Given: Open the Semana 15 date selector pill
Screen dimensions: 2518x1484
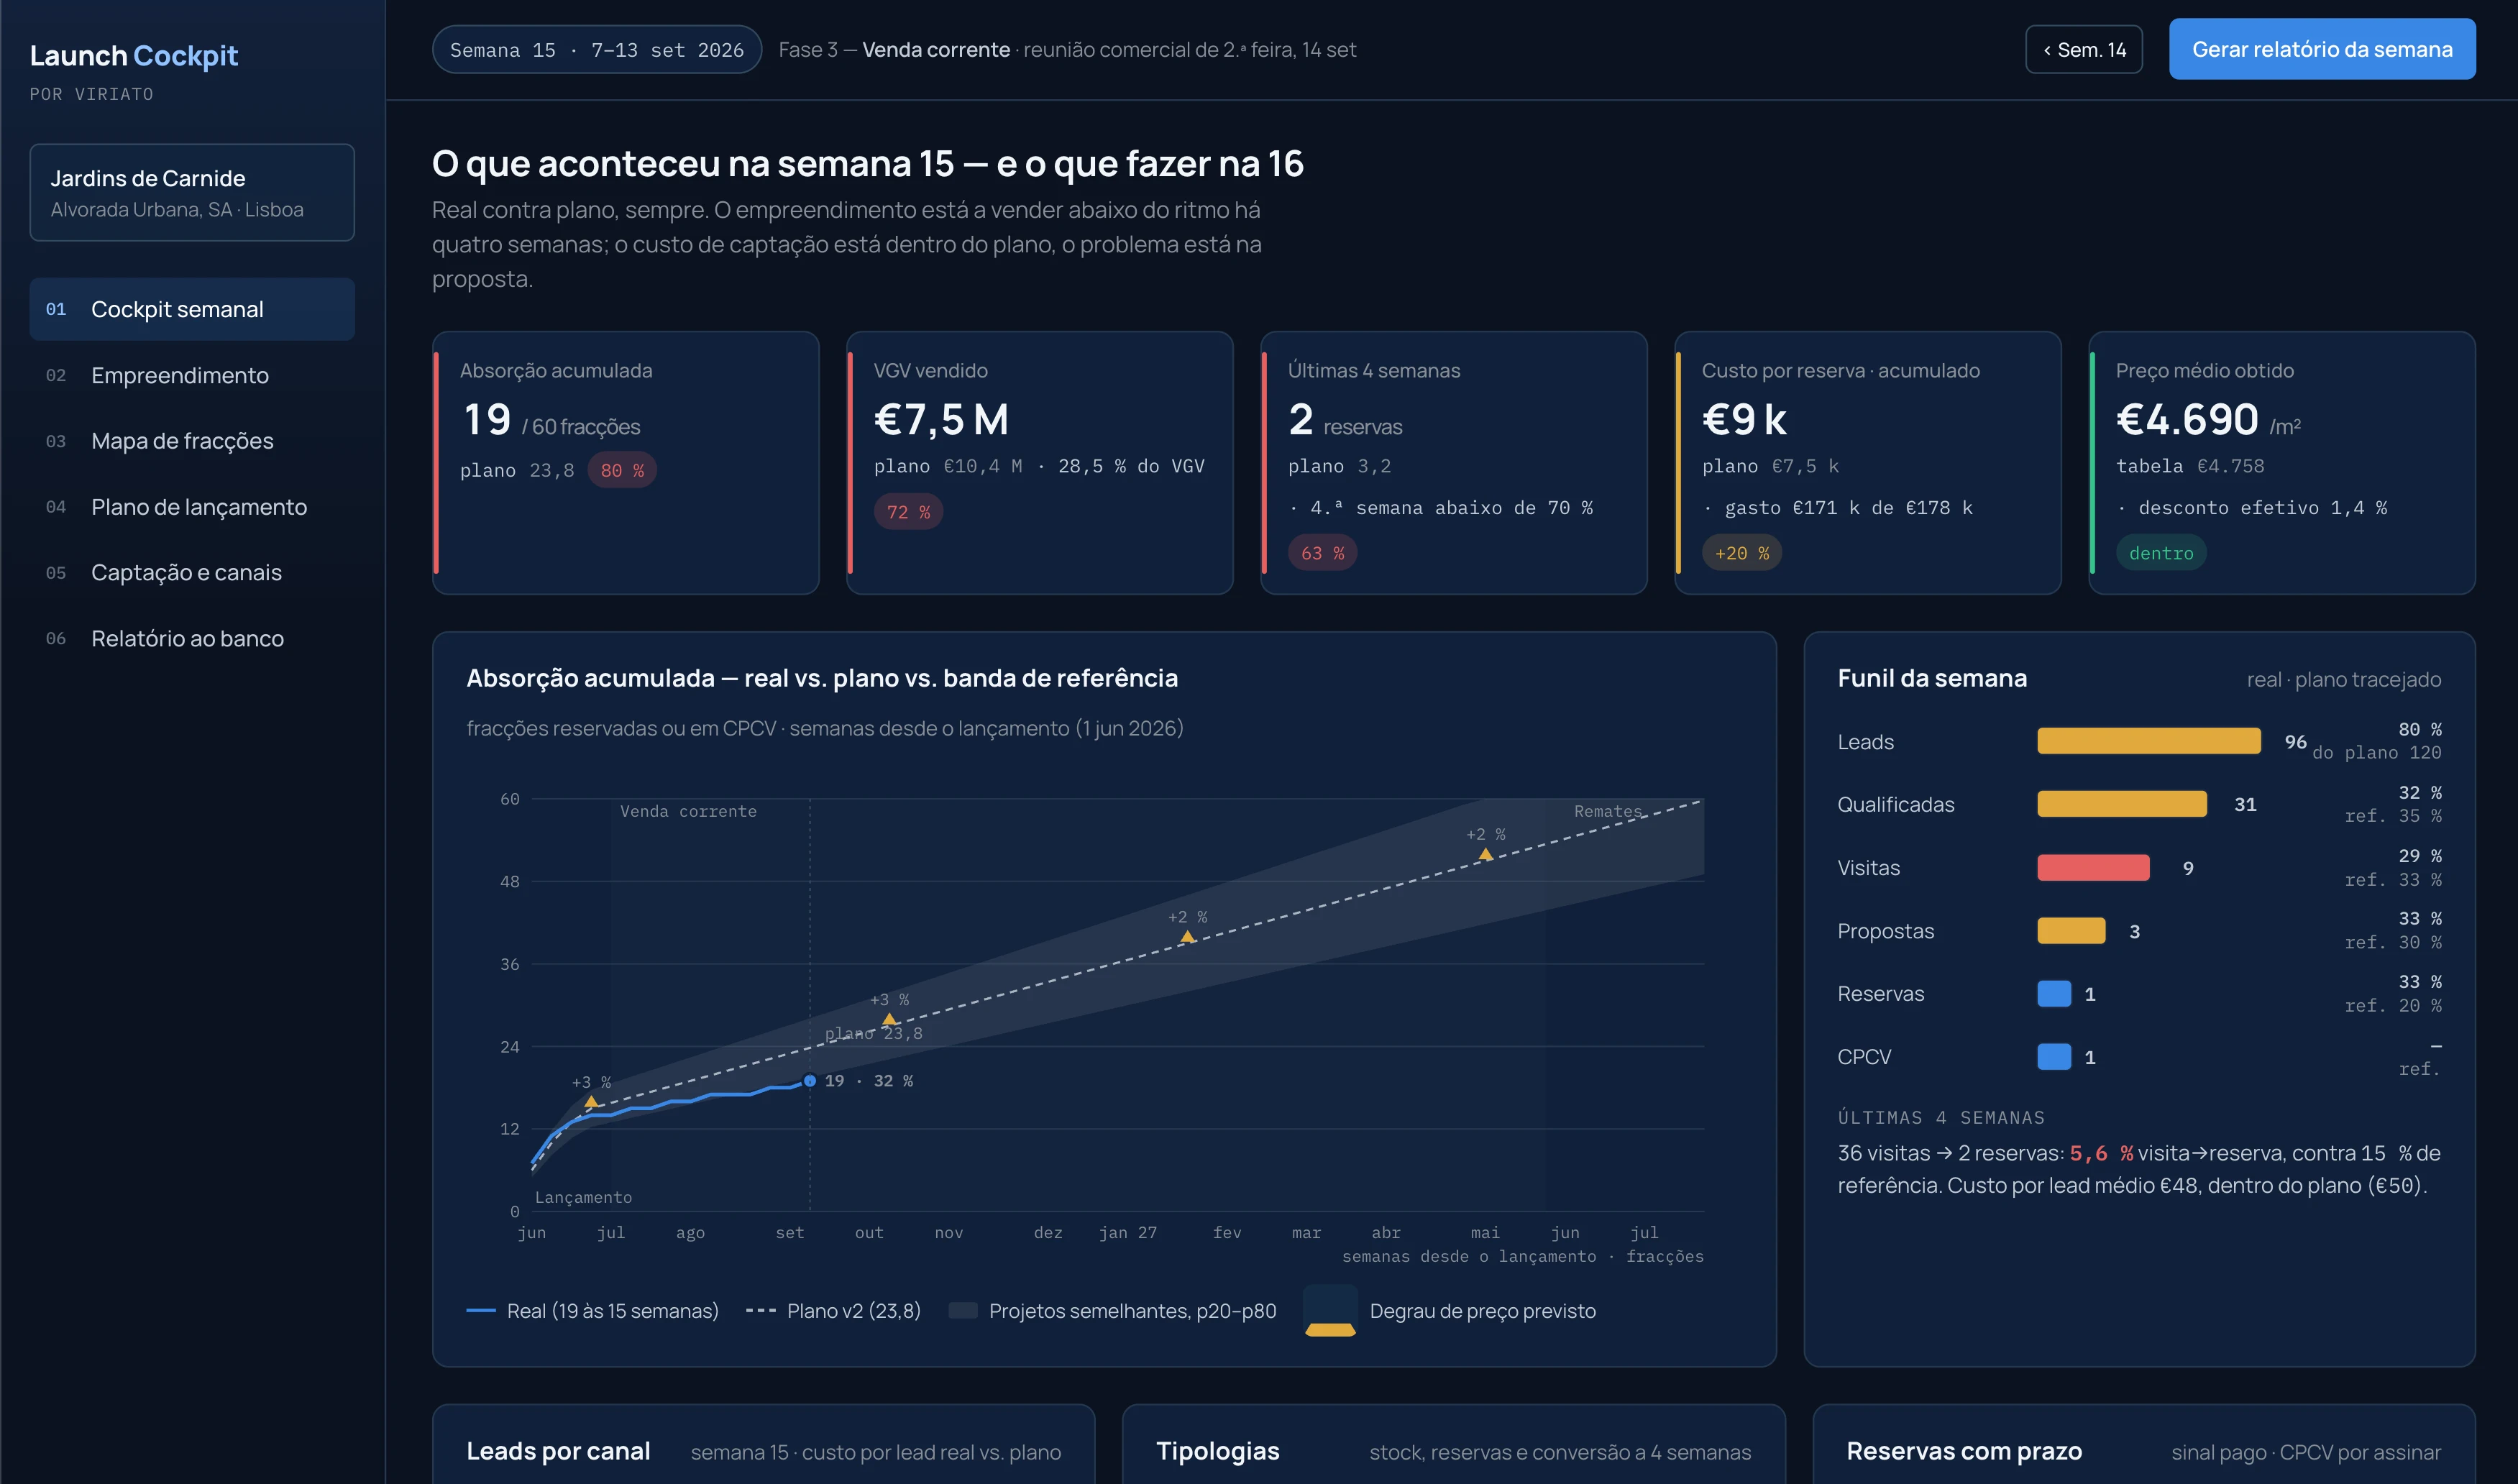Looking at the screenshot, I should 596,49.
